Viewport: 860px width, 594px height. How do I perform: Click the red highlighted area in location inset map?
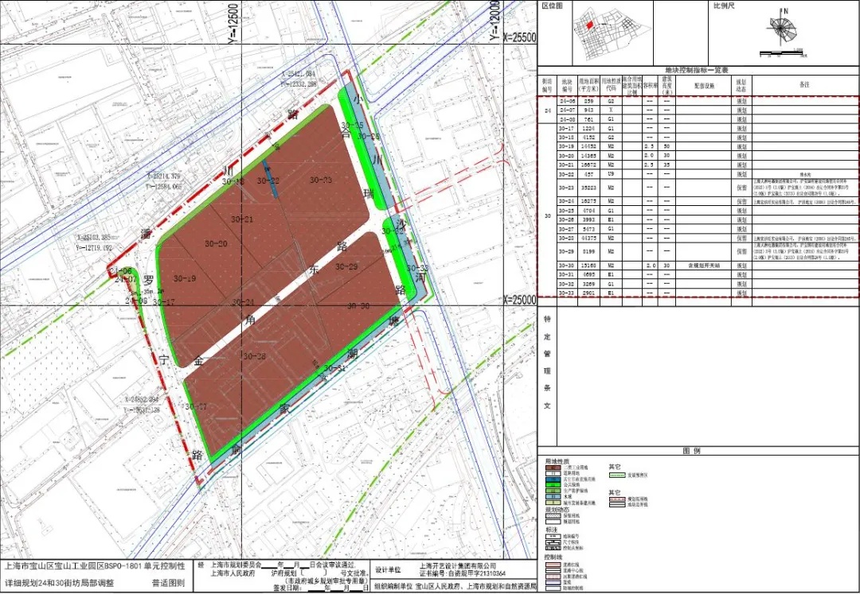coord(589,25)
